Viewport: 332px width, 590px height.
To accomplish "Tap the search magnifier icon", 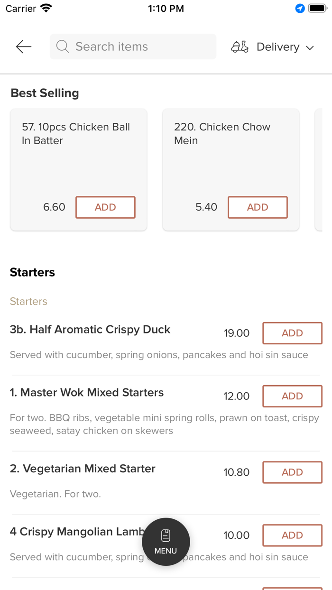I will [x=62, y=46].
